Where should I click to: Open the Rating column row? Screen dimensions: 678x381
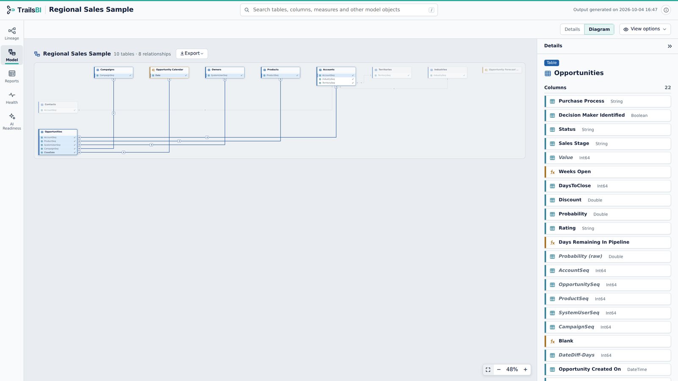tap(608, 228)
